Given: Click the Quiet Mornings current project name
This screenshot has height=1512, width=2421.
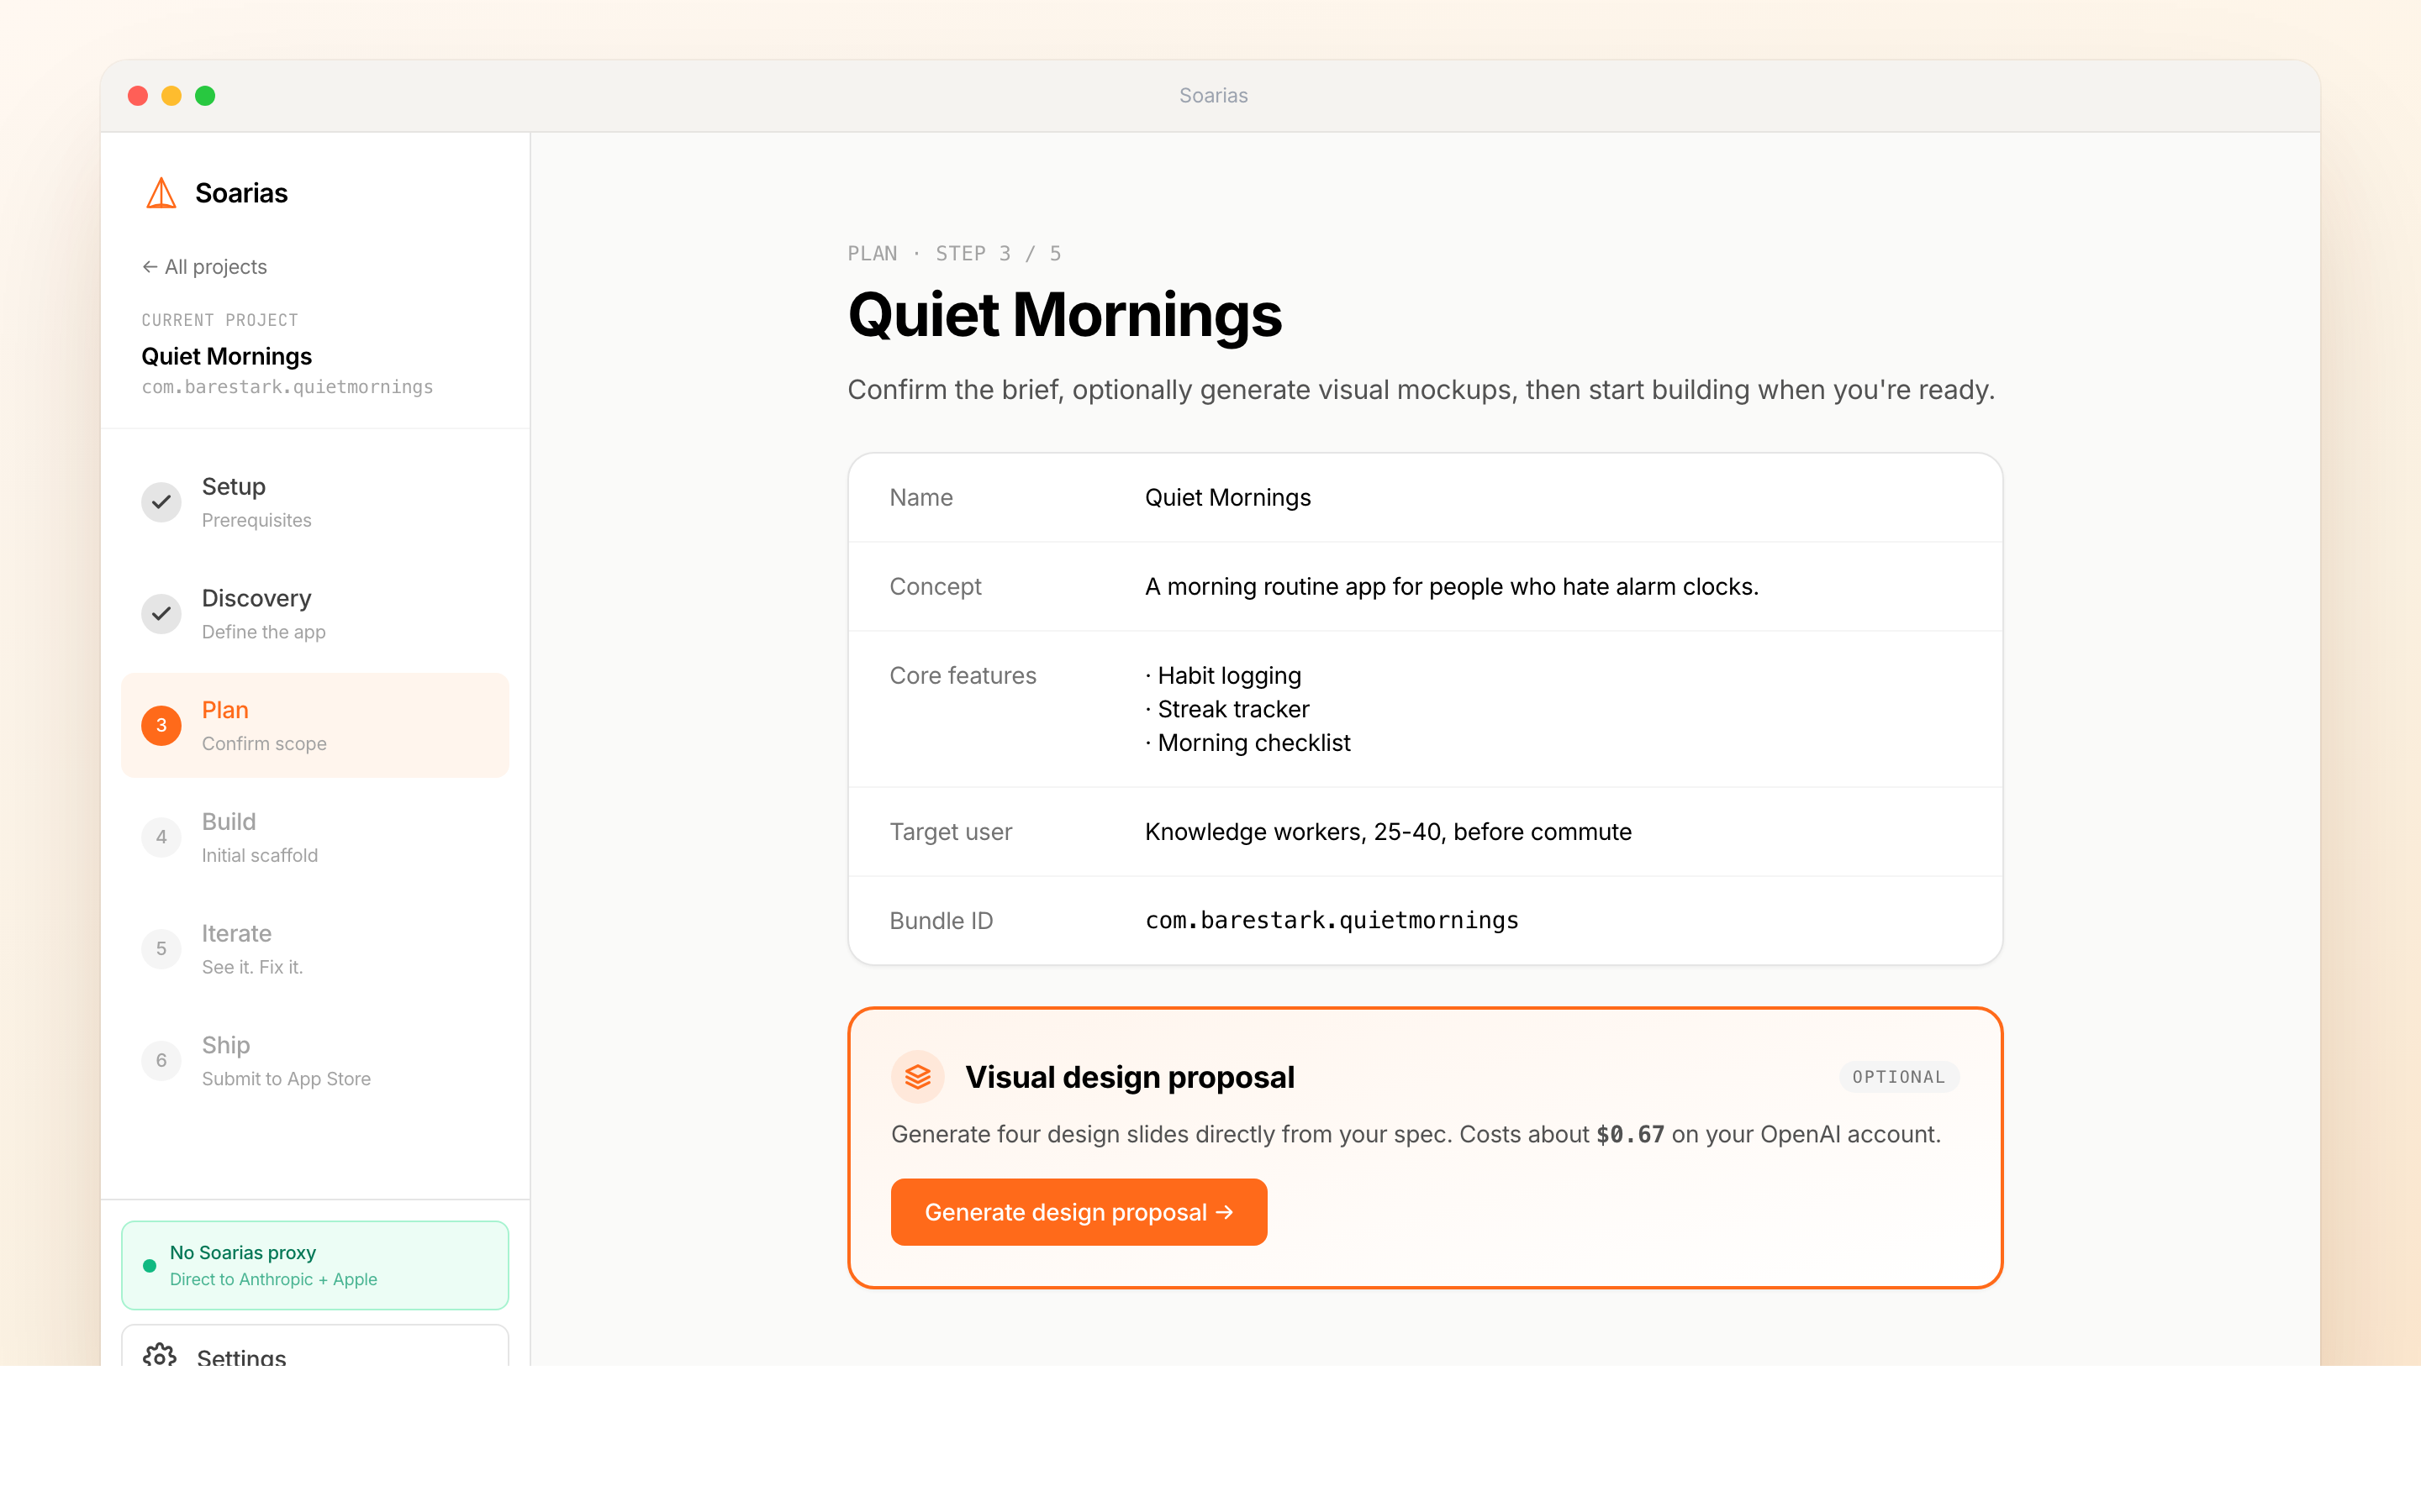Looking at the screenshot, I should point(226,357).
